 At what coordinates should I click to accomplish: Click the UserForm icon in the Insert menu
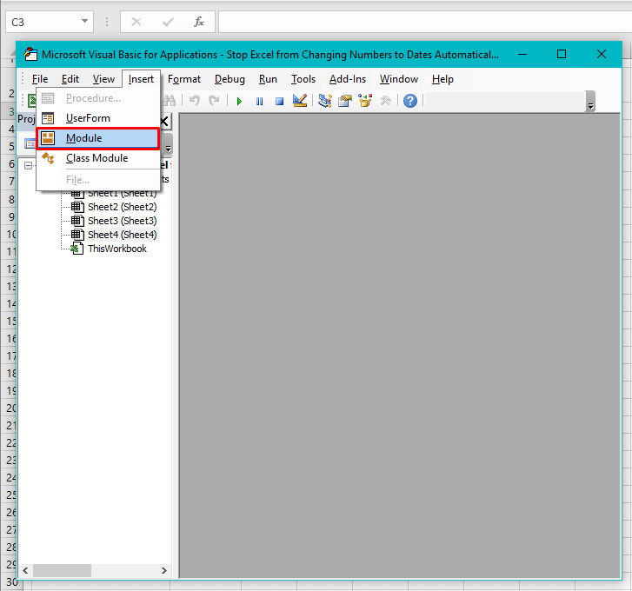[48, 118]
